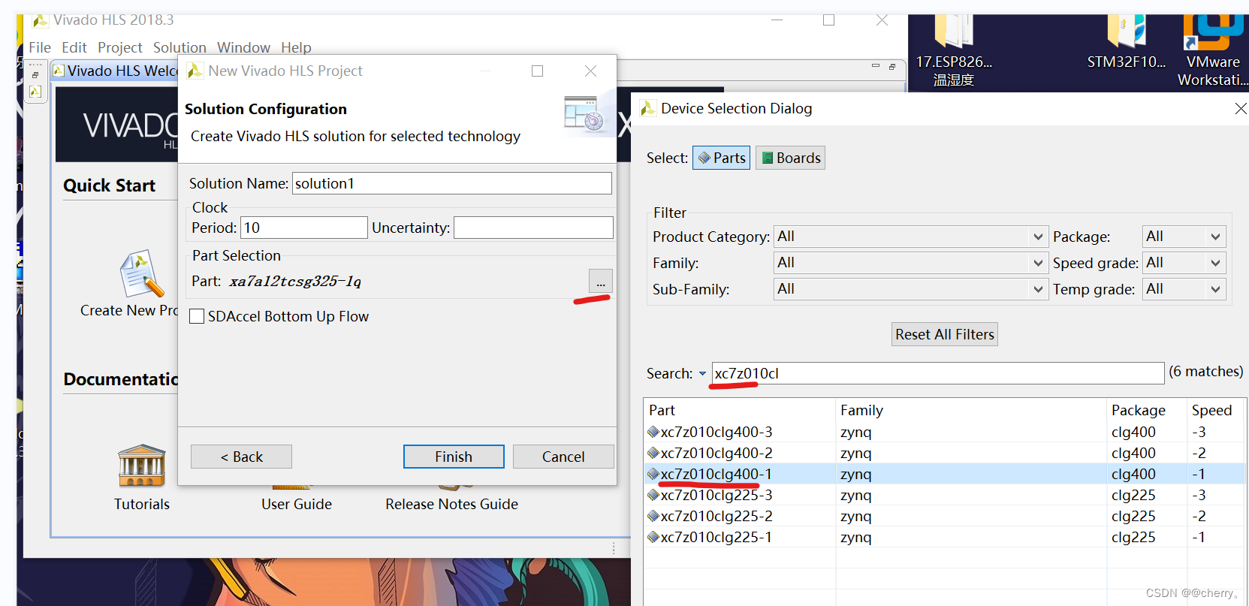
Task: Open the Help menu
Action: (x=296, y=47)
